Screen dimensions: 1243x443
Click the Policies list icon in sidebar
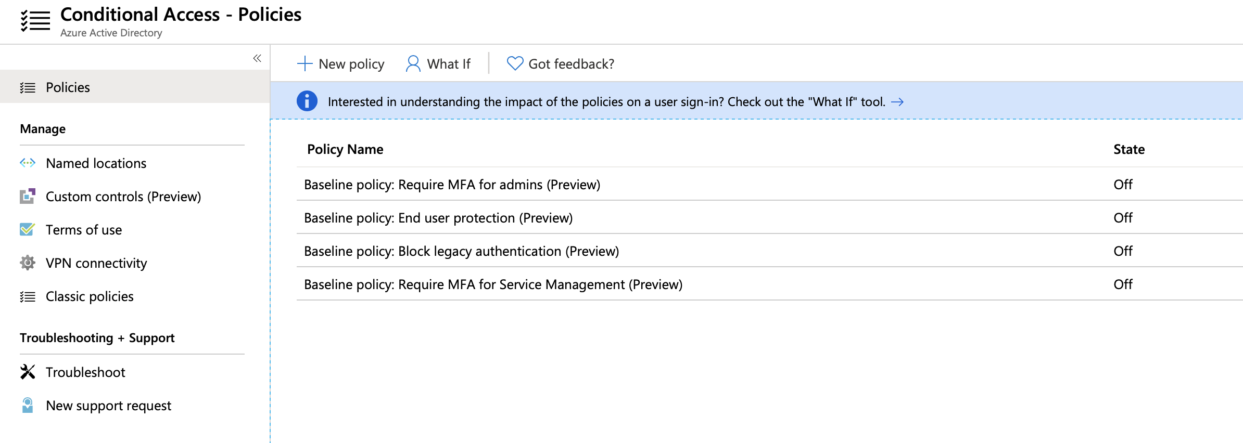(28, 87)
